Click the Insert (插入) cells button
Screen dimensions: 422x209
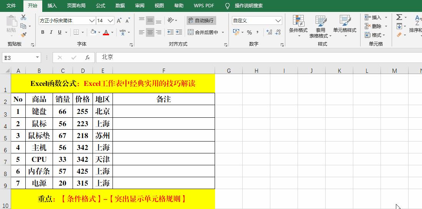(x=373, y=18)
